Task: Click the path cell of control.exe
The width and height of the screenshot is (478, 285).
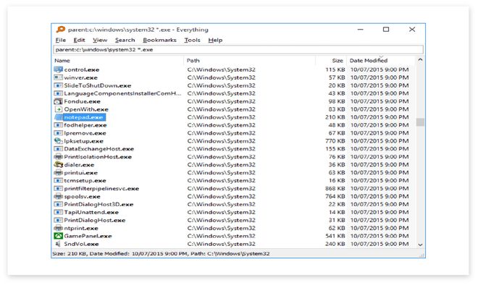Action: [x=222, y=69]
